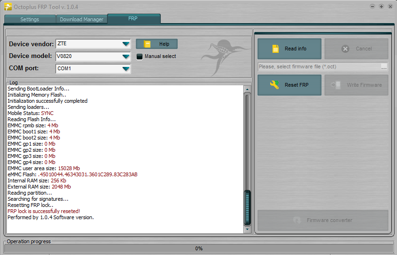This screenshot has width=397, height=255.
Task: Click 'EMMC gp4 size: 0 Mb' line
Action: pyautogui.click(x=32, y=162)
